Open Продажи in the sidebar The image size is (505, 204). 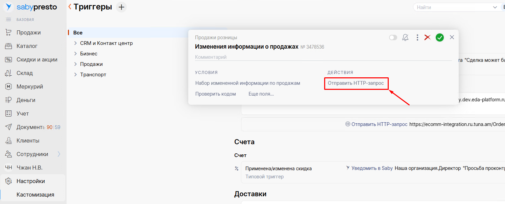pos(28,32)
